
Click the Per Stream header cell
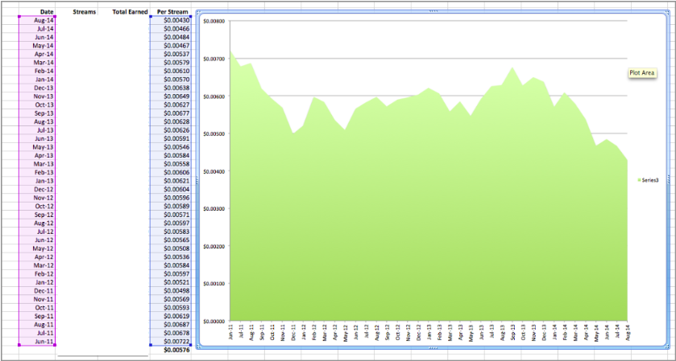172,12
